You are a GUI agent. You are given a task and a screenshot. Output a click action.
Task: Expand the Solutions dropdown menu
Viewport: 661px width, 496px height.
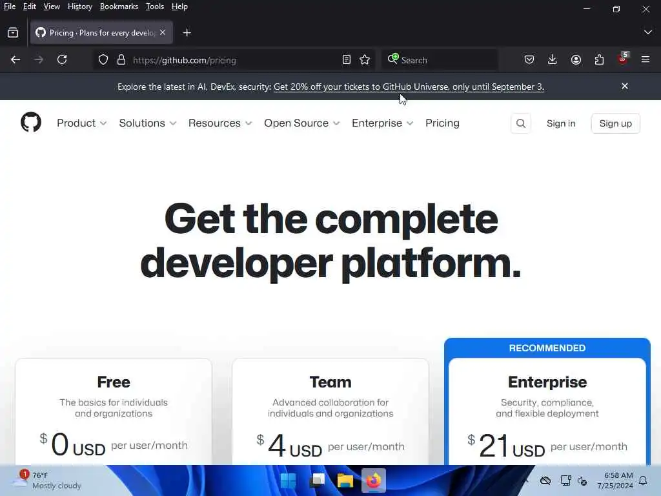[x=148, y=123]
